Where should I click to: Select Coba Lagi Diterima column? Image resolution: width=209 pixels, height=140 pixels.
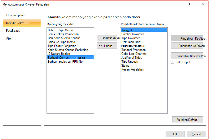(144, 54)
